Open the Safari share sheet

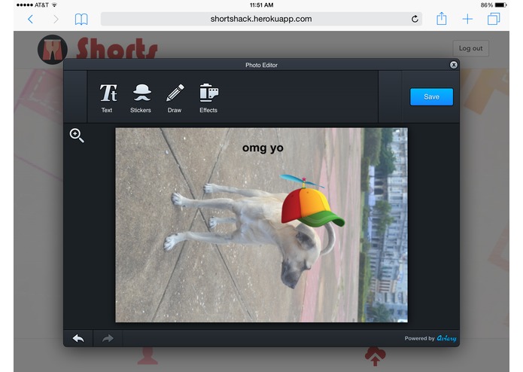click(441, 18)
